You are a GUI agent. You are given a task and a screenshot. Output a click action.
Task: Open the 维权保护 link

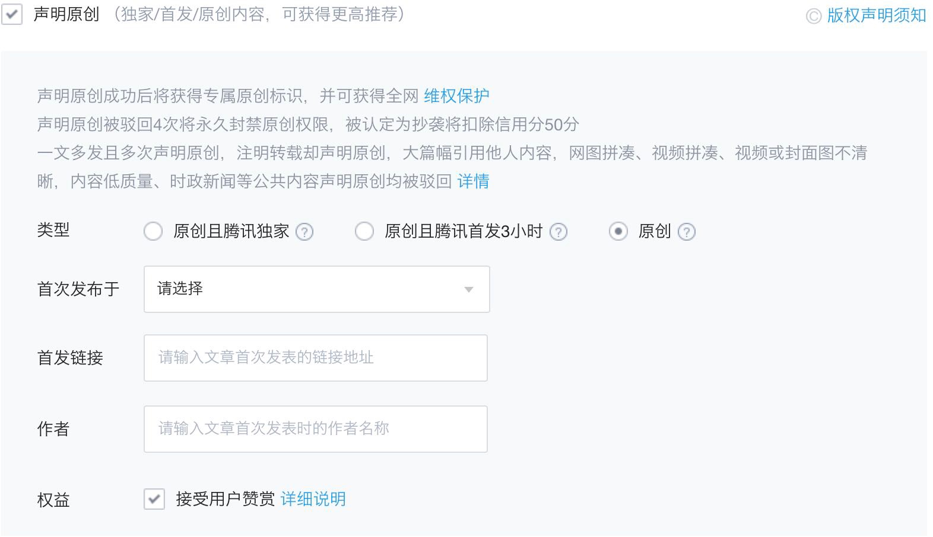pyautogui.click(x=456, y=95)
